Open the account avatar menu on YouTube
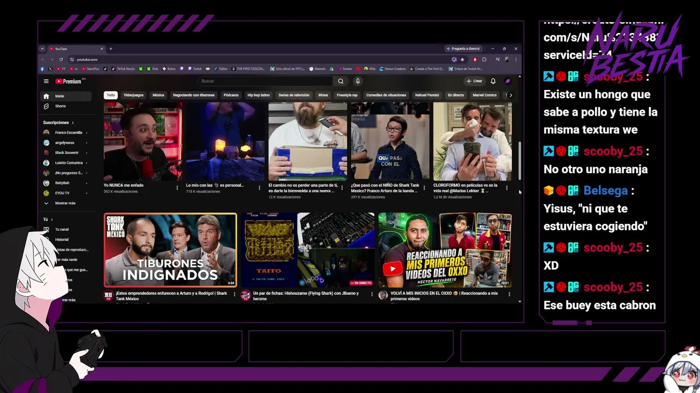The image size is (700, 393). tap(507, 81)
